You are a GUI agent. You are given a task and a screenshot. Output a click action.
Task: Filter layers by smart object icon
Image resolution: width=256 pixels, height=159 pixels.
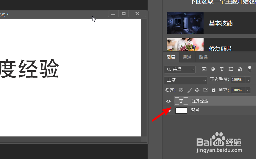pyautogui.click(x=240, y=69)
